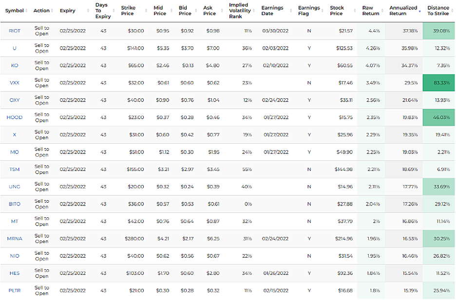The height and width of the screenshot is (300, 456).
Task: Click HES ask price $2.80
Action: pos(213,273)
